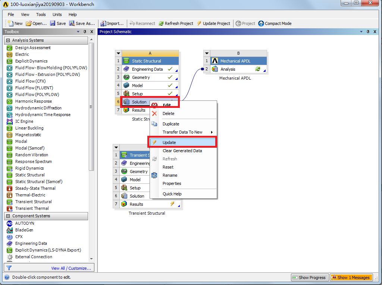This screenshot has width=382, height=285.
Task: Open system A dropdown arrow
Action: click(118, 53)
